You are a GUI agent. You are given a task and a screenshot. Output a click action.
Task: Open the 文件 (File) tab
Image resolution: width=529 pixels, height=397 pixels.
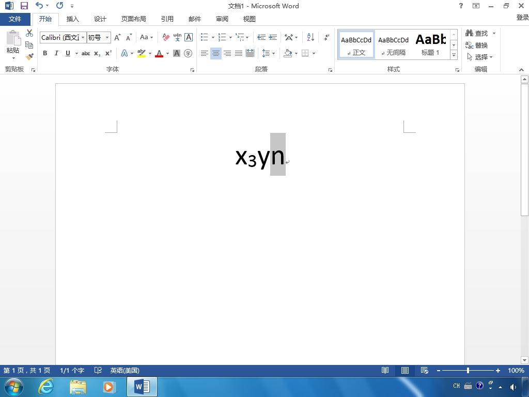click(15, 19)
